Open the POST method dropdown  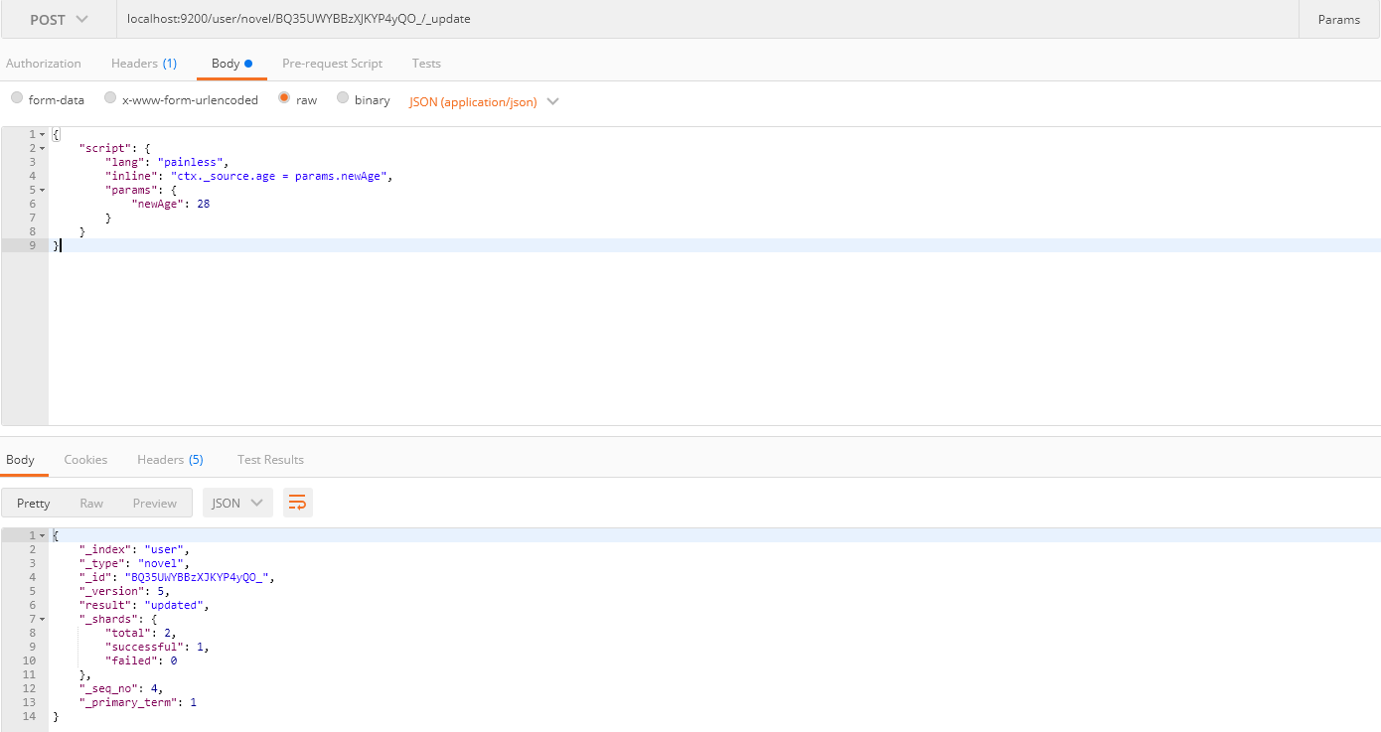tap(59, 20)
